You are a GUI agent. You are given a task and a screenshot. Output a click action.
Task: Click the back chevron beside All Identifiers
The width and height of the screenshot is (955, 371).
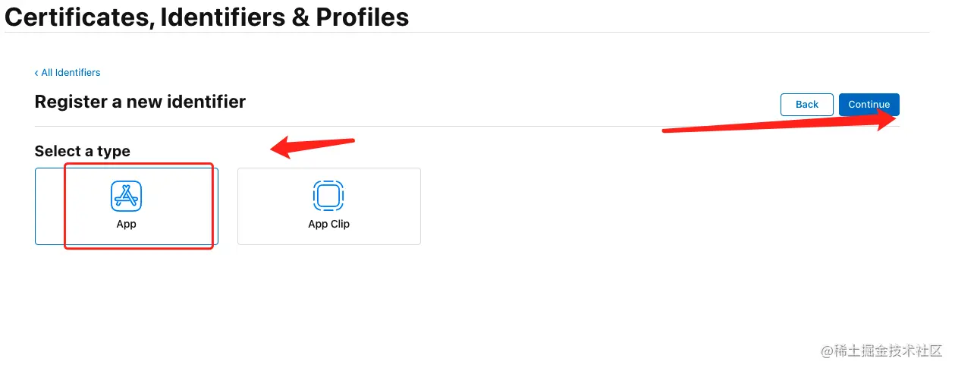click(x=36, y=73)
